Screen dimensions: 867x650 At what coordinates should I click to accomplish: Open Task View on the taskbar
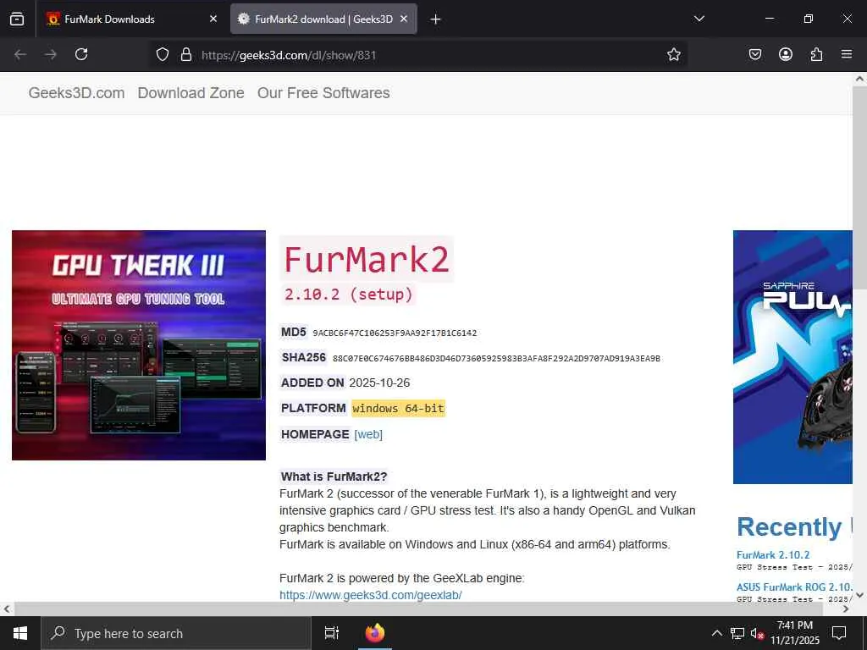point(332,633)
